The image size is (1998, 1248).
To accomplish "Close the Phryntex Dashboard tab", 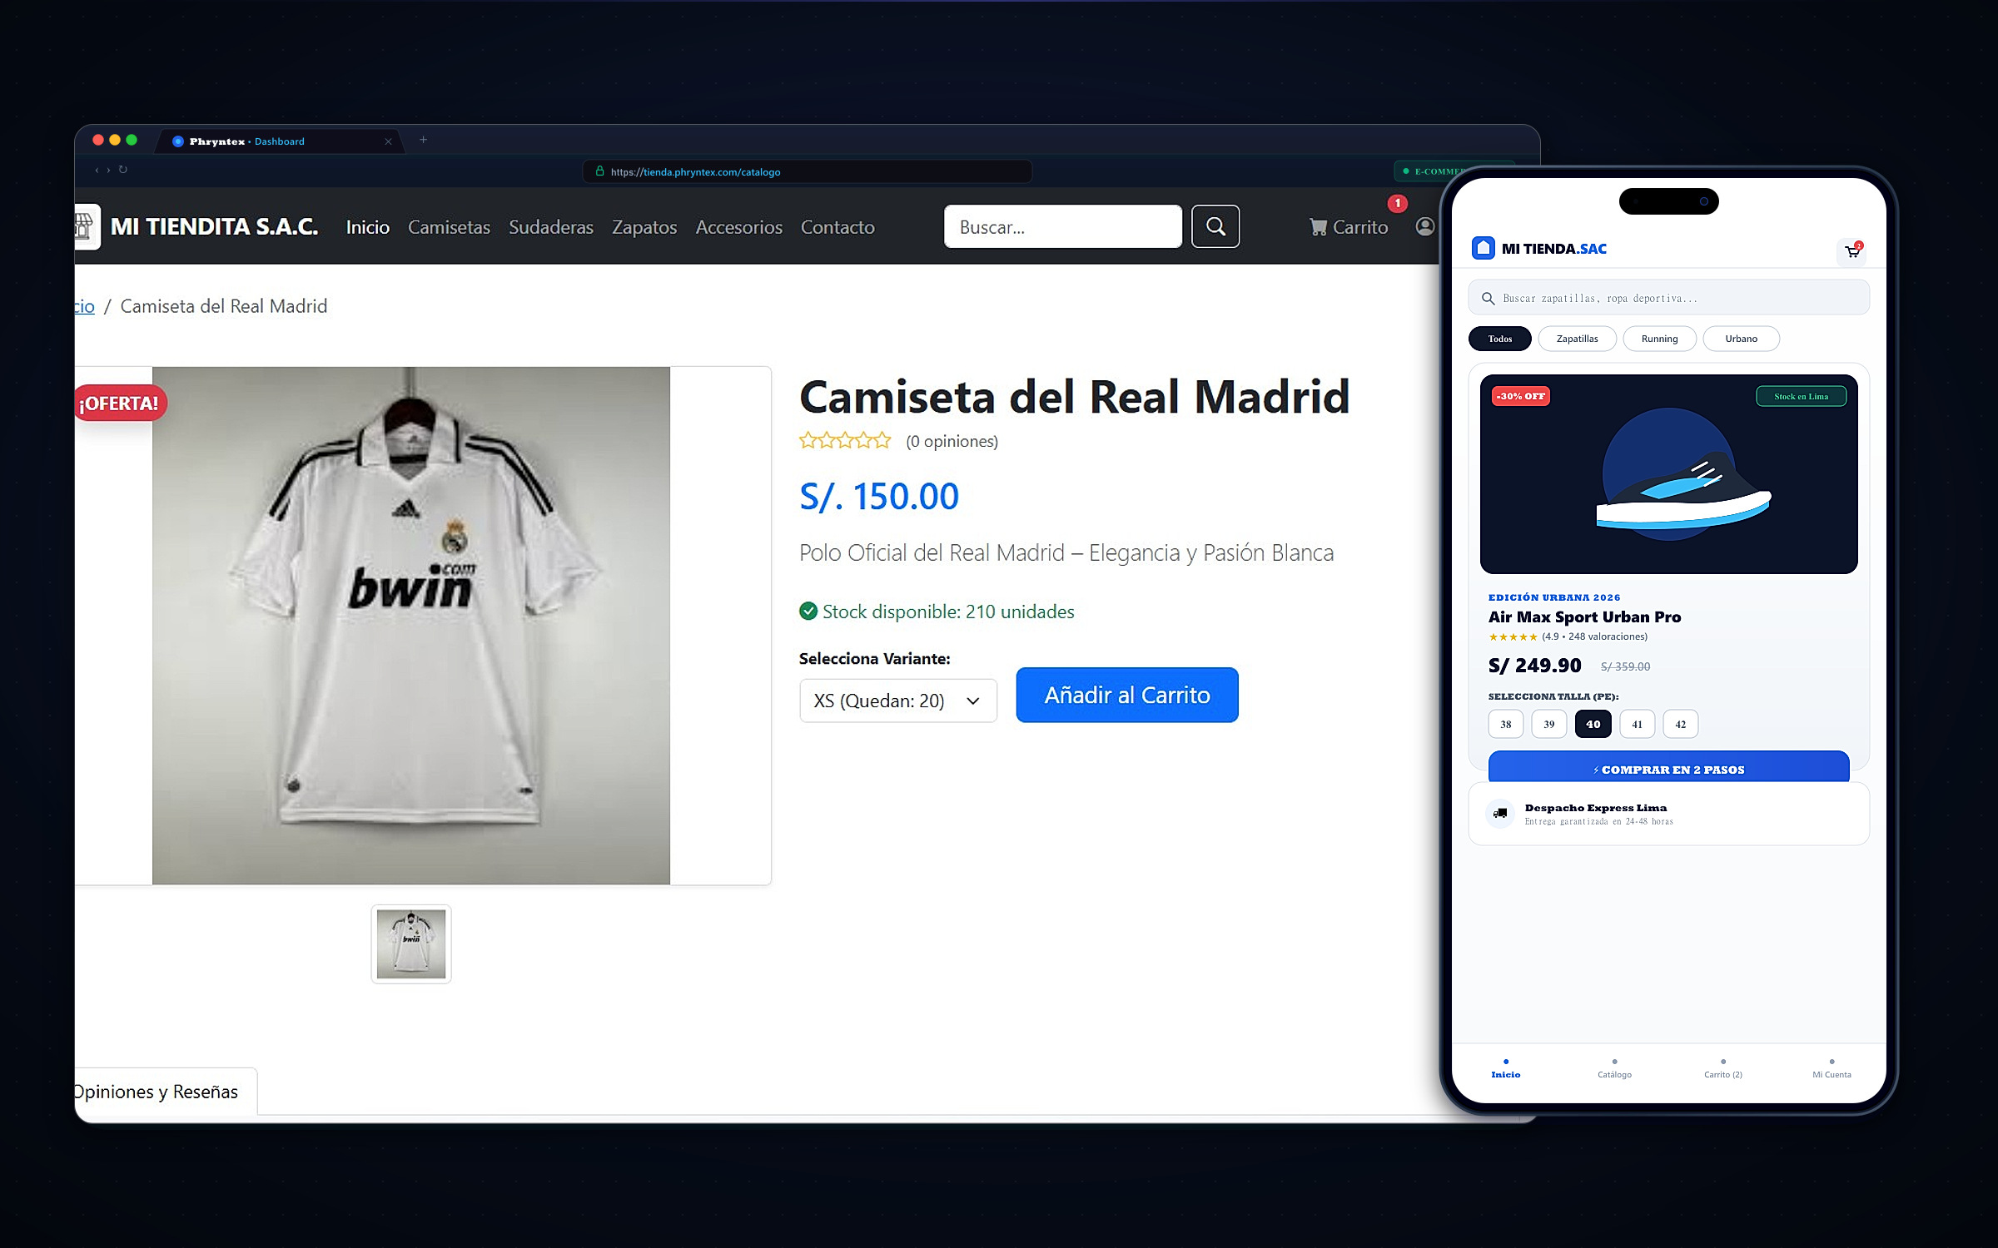I will [x=388, y=141].
